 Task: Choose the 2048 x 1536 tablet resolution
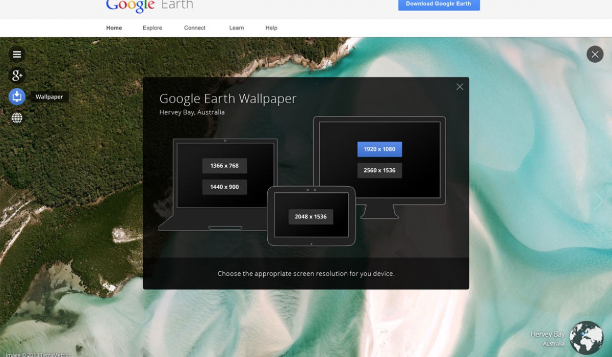(x=311, y=217)
